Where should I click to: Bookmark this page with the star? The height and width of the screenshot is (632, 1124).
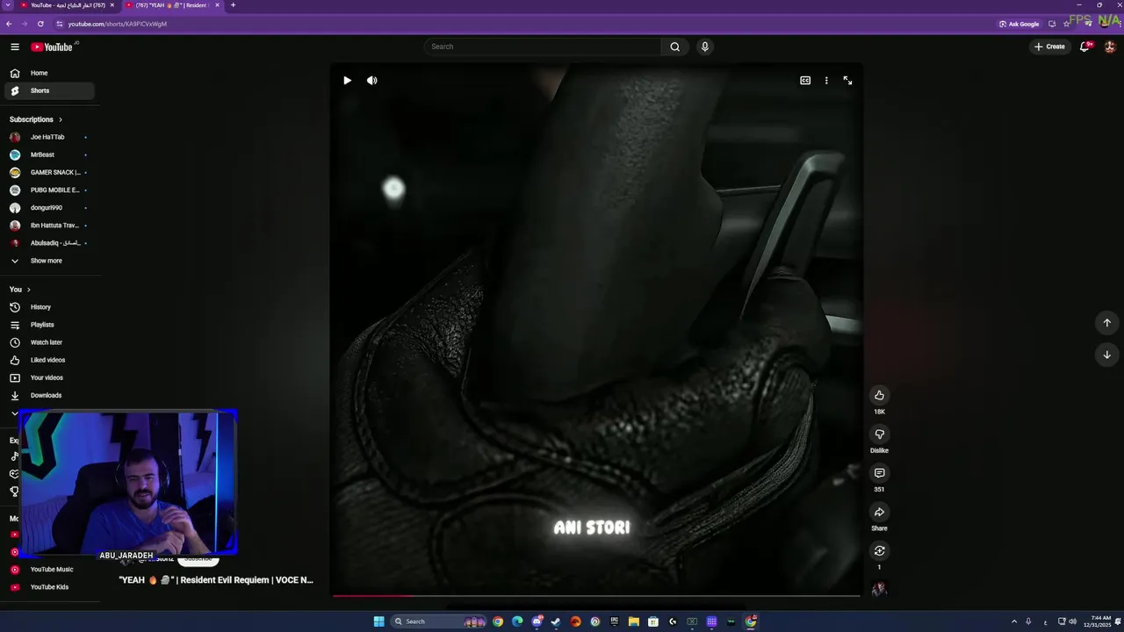1067,24
